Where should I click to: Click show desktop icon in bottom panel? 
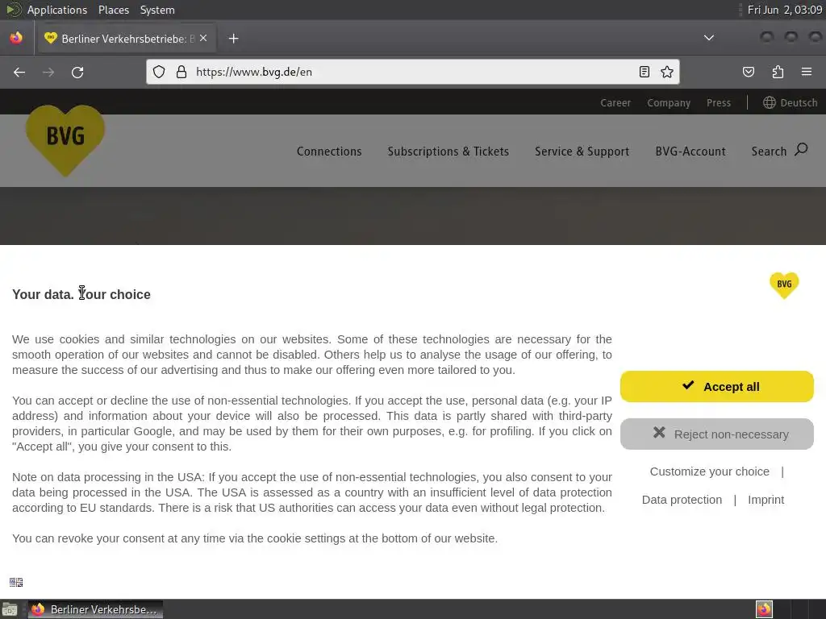pyautogui.click(x=10, y=609)
